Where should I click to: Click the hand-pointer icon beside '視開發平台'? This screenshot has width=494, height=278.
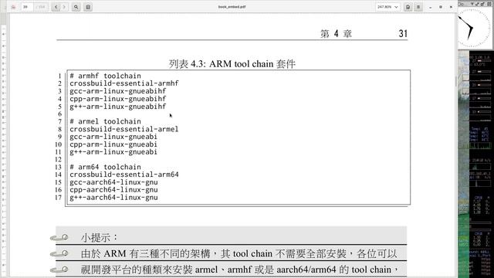[x=59, y=270]
